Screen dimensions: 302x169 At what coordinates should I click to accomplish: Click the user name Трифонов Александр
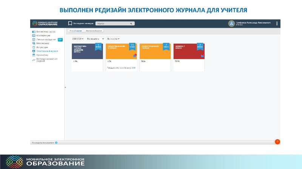pos(253,23)
